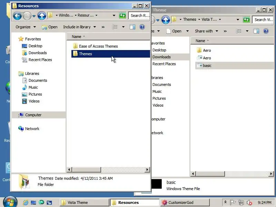Image resolution: width=276 pixels, height=207 pixels.
Task: Click the Up arrow in Vista Theme window
Action: [166, 20]
